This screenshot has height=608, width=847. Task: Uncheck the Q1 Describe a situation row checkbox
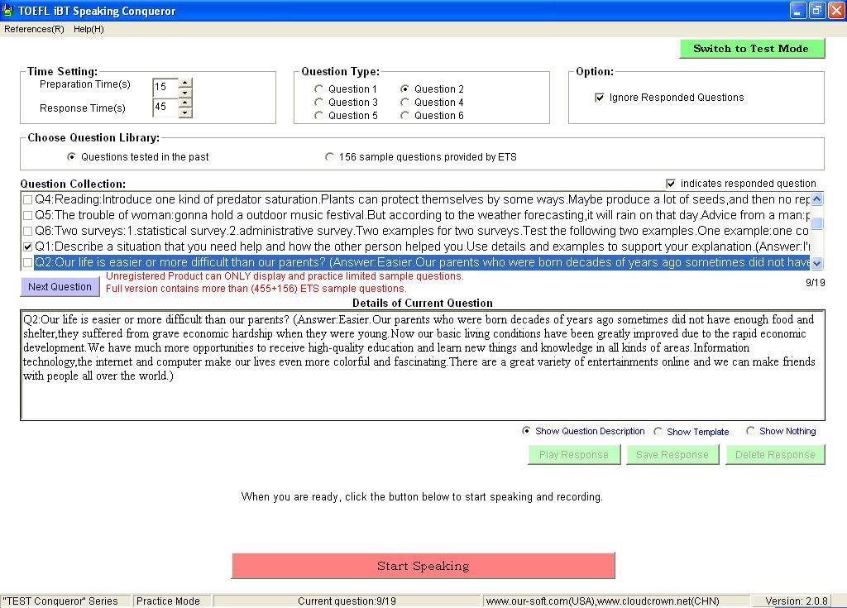coord(27,247)
